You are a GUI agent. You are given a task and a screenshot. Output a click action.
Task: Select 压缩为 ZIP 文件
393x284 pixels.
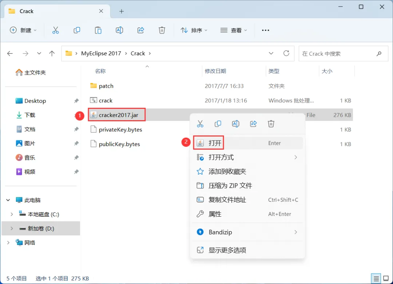click(248, 186)
